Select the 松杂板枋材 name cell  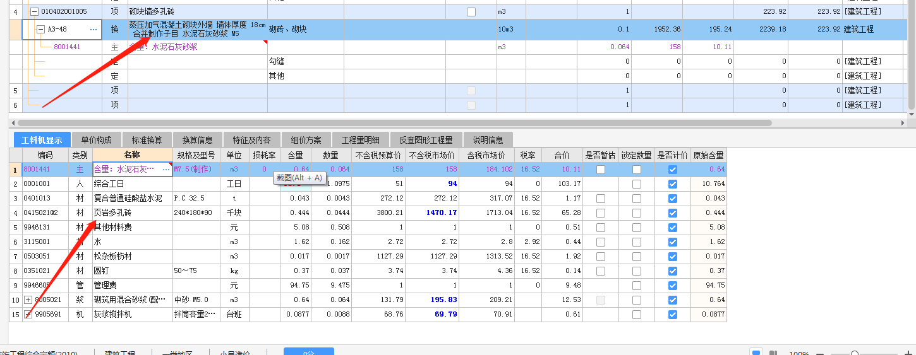132,257
